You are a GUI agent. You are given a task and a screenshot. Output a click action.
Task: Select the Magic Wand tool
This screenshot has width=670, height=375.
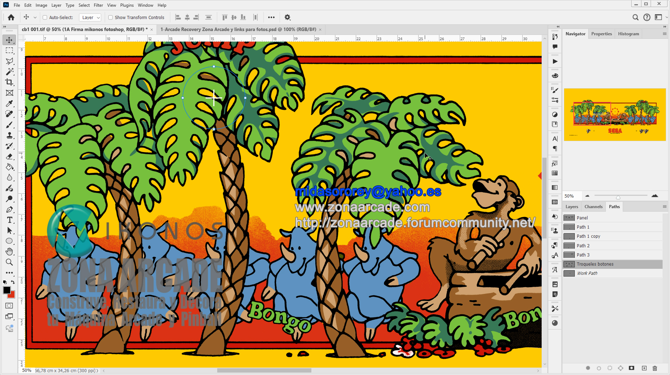click(10, 72)
